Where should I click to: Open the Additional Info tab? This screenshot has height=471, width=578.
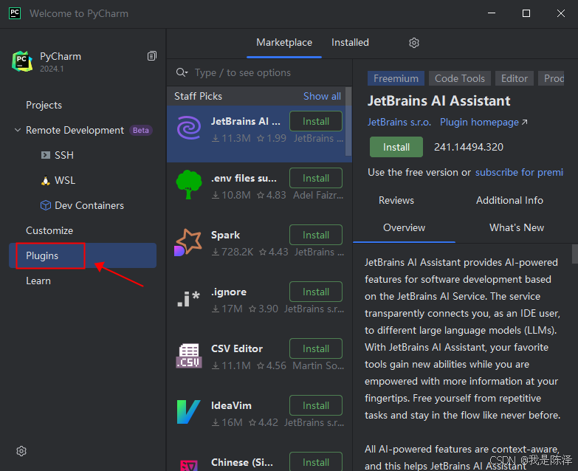[x=509, y=201]
